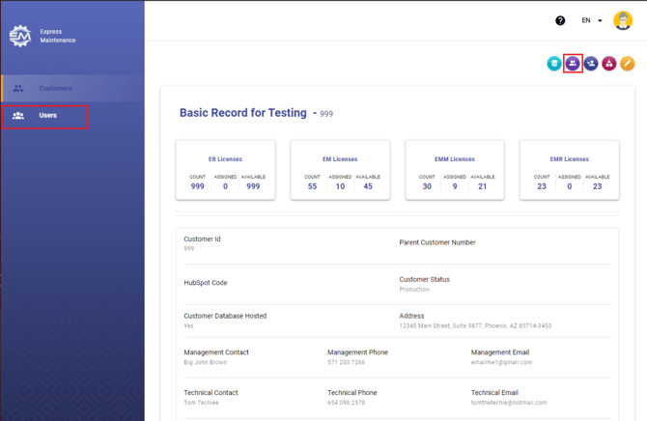Select the EM Licenses card
647x421 pixels.
click(x=340, y=171)
